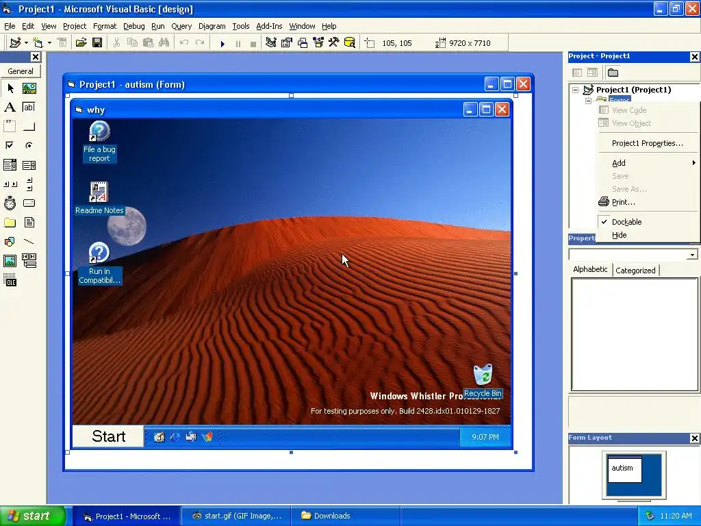This screenshot has height=526, width=701.
Task: Select the Line control in the toolbox
Action: coord(29,242)
